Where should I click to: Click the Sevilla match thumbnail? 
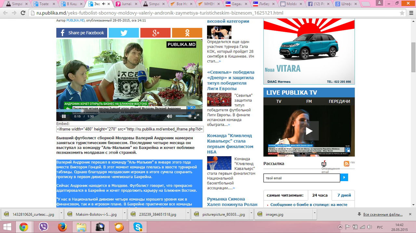tap(219, 99)
